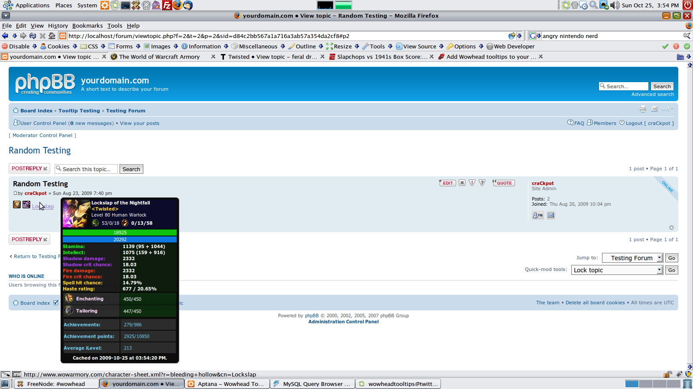
Task: Jump to top with the round arrow icon
Action: 671,228
